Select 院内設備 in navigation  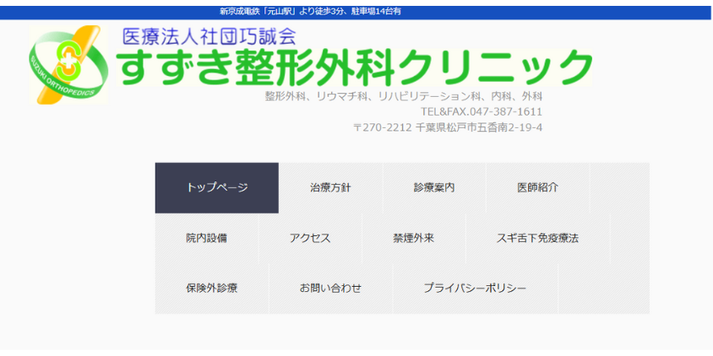point(206,239)
